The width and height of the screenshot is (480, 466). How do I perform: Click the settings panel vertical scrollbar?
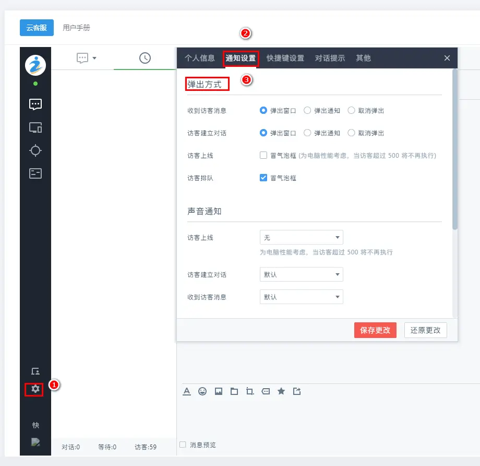point(455,152)
